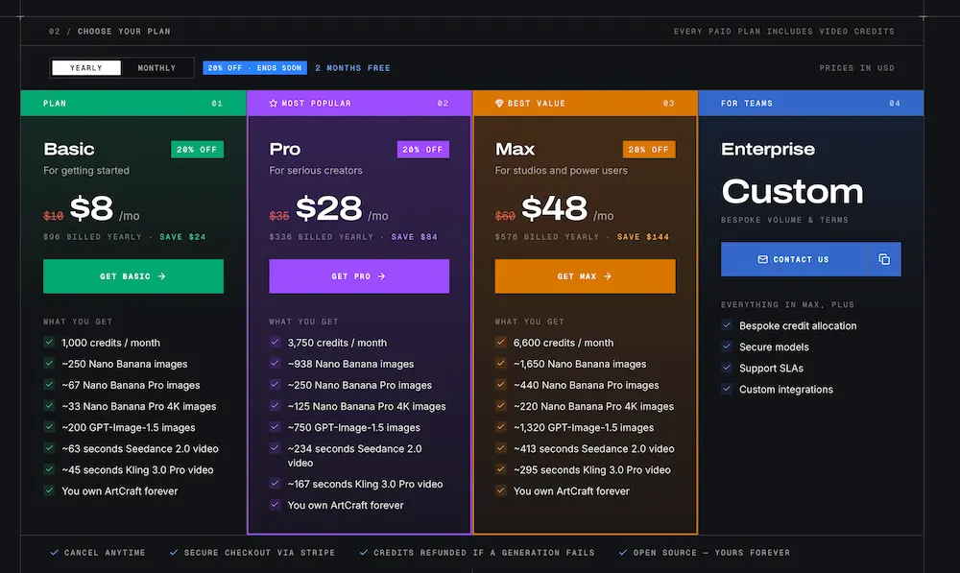Click checkmark beside ~413 seconds Seedance 2.0 video
The height and width of the screenshot is (573, 960).
(501, 448)
